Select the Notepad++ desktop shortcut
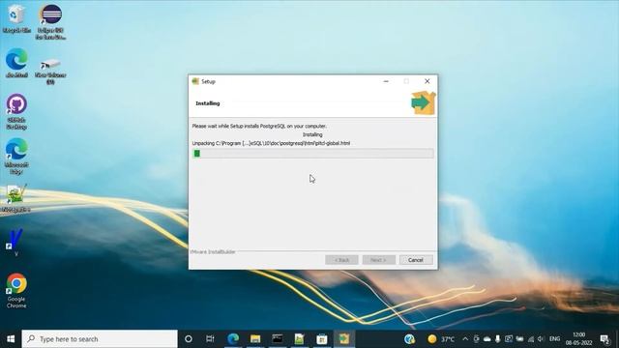This screenshot has width=619, height=348. click(x=15, y=198)
